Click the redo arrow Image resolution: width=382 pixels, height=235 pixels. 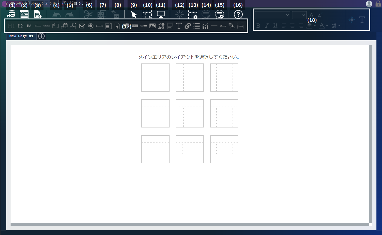click(x=69, y=14)
